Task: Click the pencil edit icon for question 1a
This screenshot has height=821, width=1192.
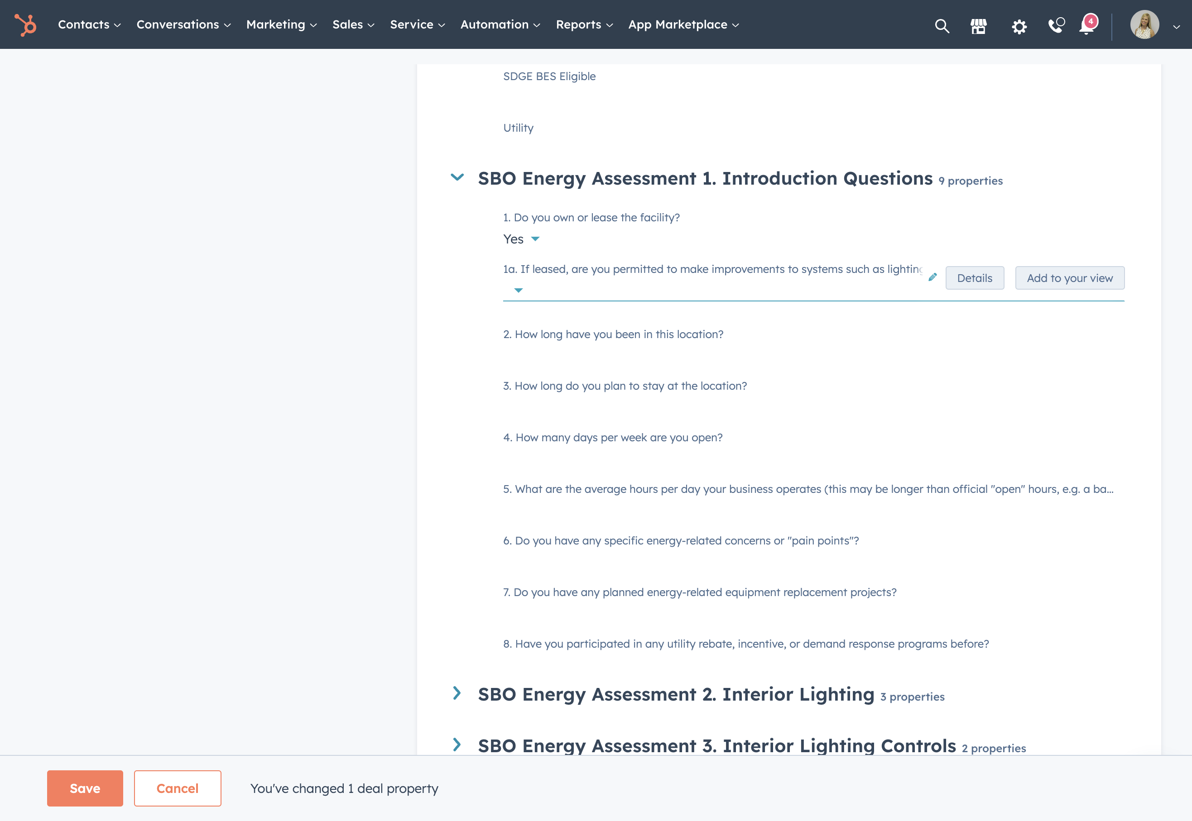Action: tap(932, 277)
